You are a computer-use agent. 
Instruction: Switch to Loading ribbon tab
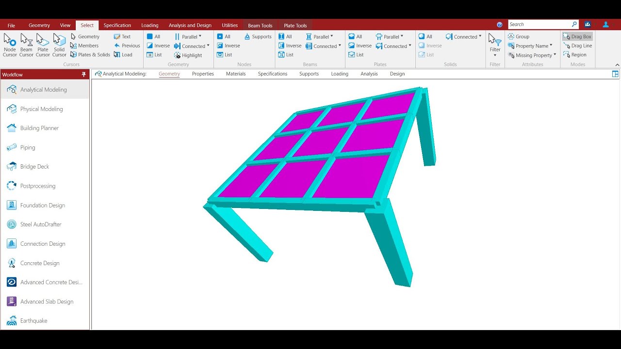150,25
